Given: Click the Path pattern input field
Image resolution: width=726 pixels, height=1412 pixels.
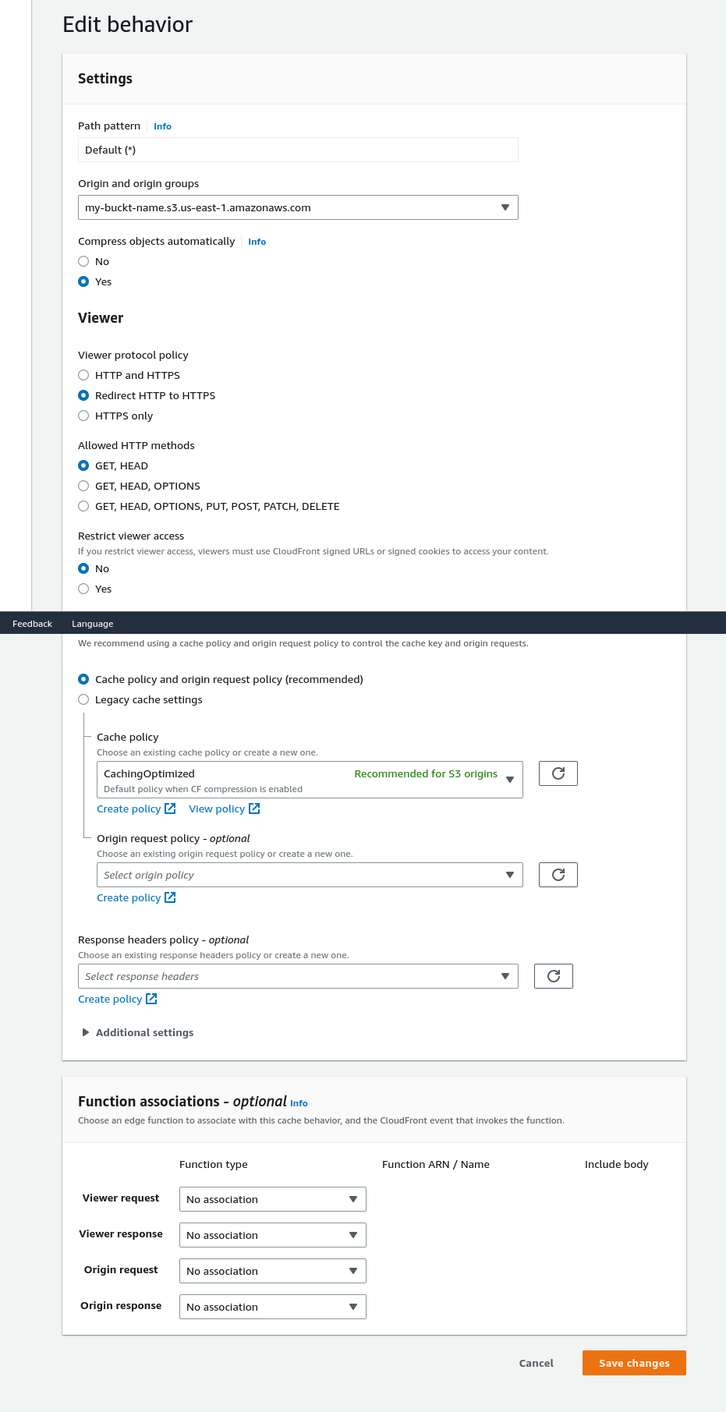Looking at the screenshot, I should pos(297,149).
